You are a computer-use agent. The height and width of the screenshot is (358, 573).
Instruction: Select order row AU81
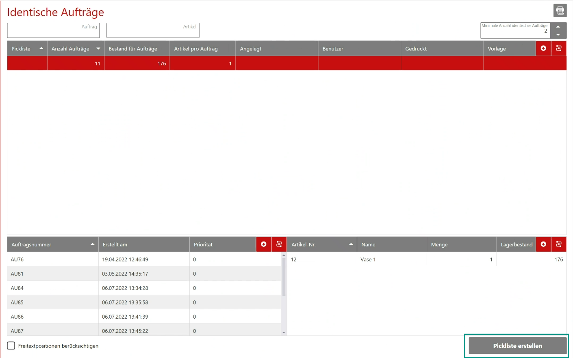53,274
